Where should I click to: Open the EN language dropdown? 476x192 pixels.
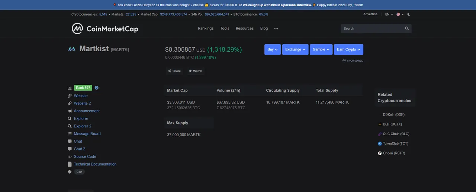point(389,14)
